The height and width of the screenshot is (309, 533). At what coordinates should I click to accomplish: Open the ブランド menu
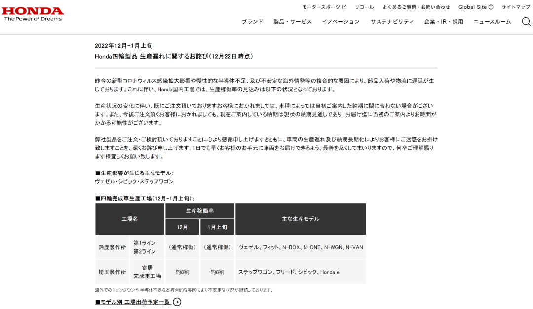pyautogui.click(x=252, y=22)
